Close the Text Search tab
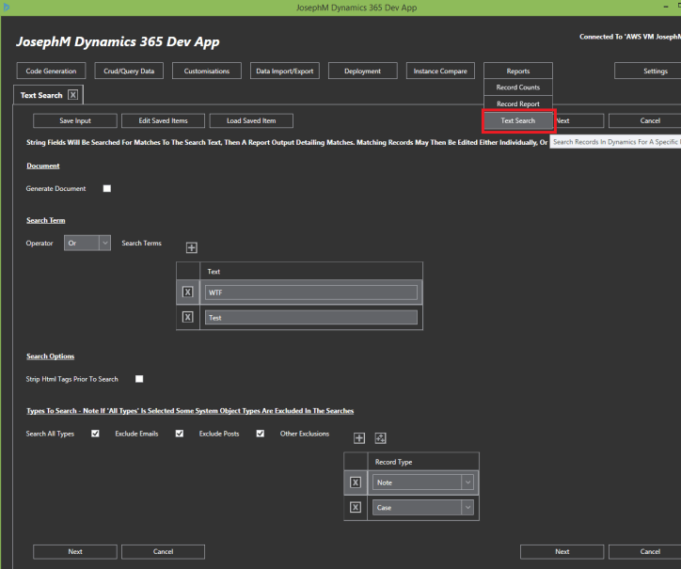 [x=73, y=95]
